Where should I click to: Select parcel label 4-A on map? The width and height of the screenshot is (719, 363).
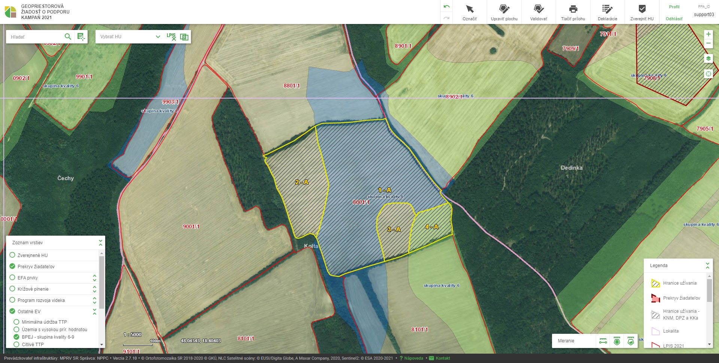(432, 227)
